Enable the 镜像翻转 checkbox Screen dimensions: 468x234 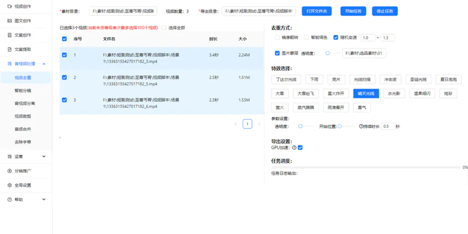(x=277, y=37)
